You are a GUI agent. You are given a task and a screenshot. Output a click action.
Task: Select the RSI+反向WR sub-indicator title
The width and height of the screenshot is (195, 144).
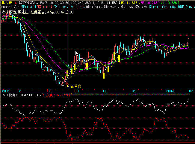point(10,95)
